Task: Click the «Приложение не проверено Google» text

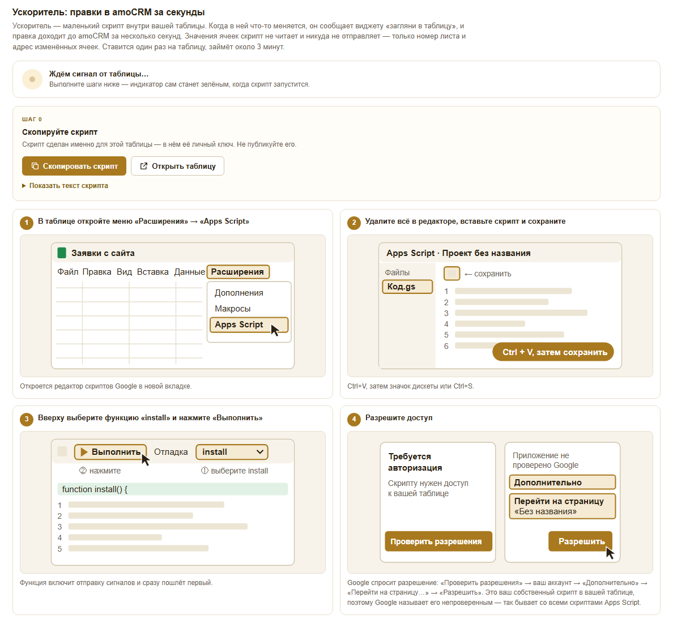Action: coord(545,460)
